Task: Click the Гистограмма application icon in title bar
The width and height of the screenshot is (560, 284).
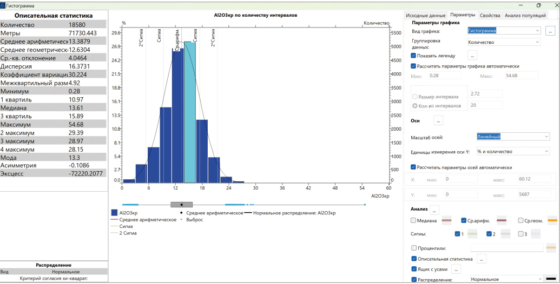Action: [3, 6]
